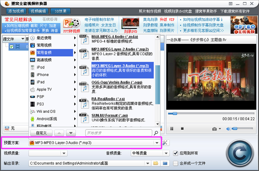Open 照片制作视频 link
This screenshot has width=259, height=171.
pos(150,11)
